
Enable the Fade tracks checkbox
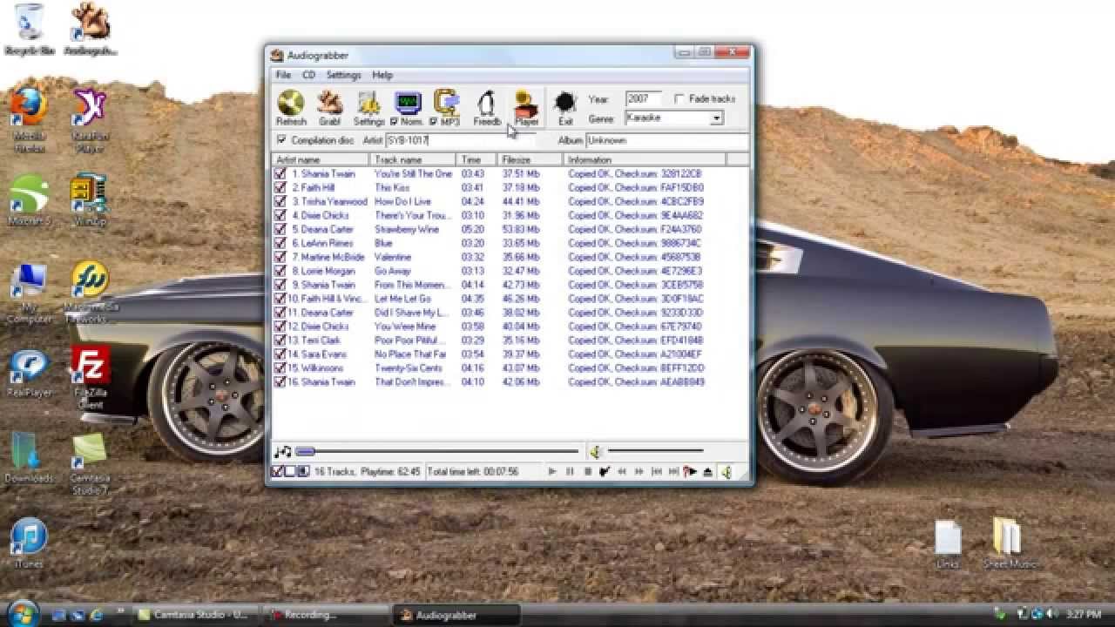[679, 99]
